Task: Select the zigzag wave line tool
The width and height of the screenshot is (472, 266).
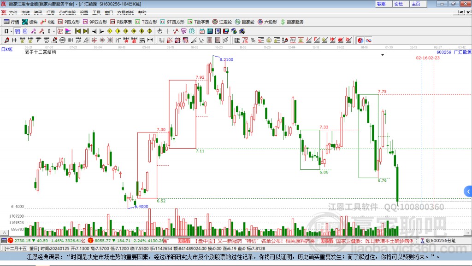Action: click(x=201, y=40)
